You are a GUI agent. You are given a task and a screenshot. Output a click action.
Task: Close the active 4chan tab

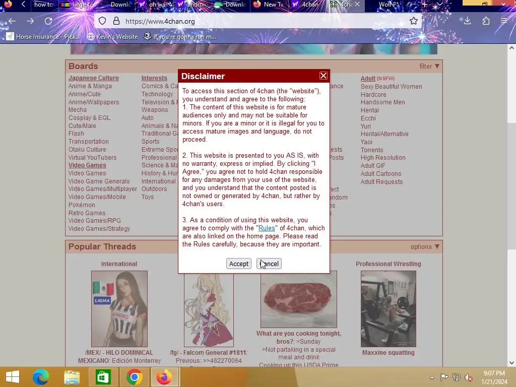click(357, 4)
